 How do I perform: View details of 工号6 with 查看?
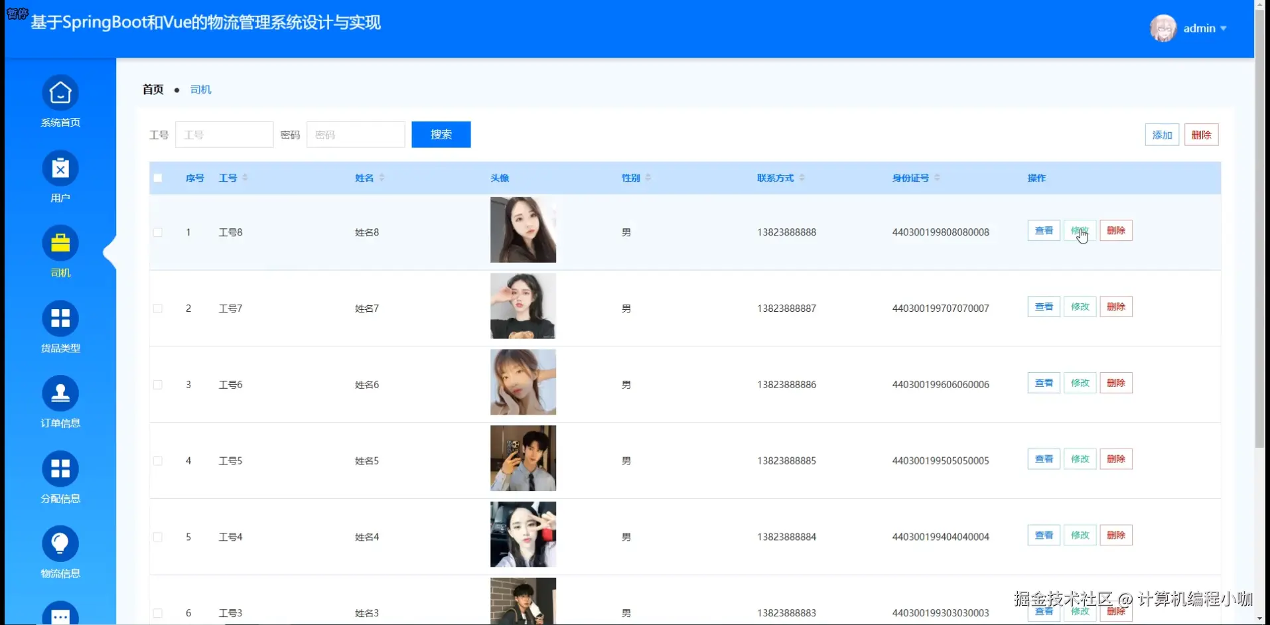click(1044, 383)
